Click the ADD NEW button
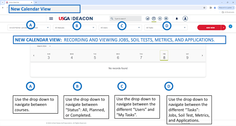236x126 pixels. tap(209, 28)
